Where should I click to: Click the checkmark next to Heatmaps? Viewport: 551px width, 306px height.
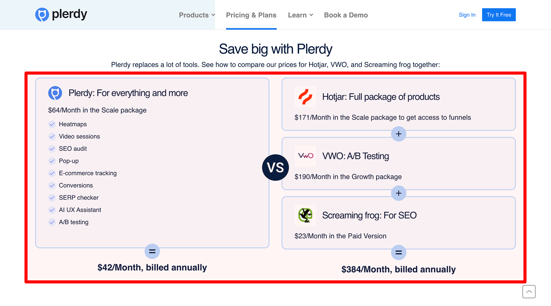pyautogui.click(x=52, y=124)
